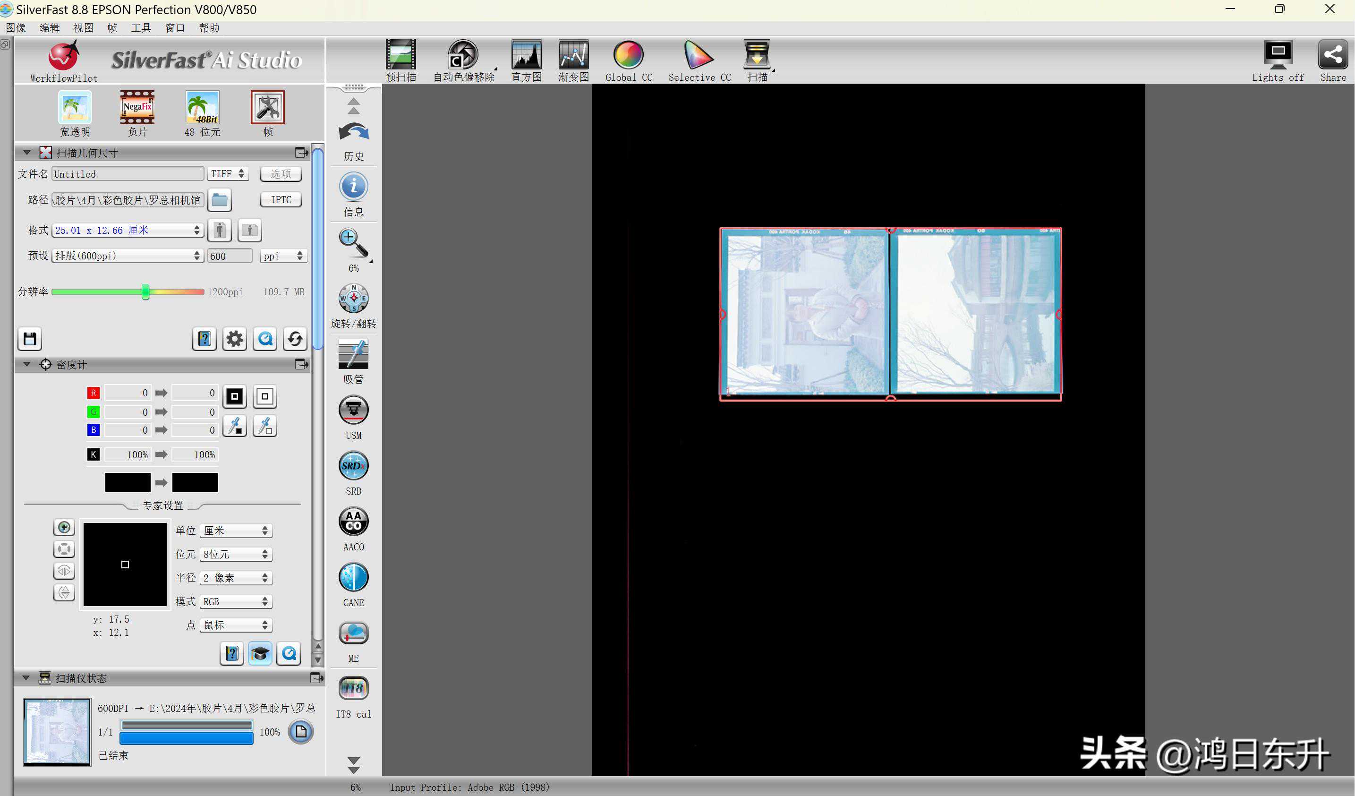Image resolution: width=1355 pixels, height=796 pixels.
Task: Toggle portrait orientation button in 格式 row
Action: click(x=220, y=230)
